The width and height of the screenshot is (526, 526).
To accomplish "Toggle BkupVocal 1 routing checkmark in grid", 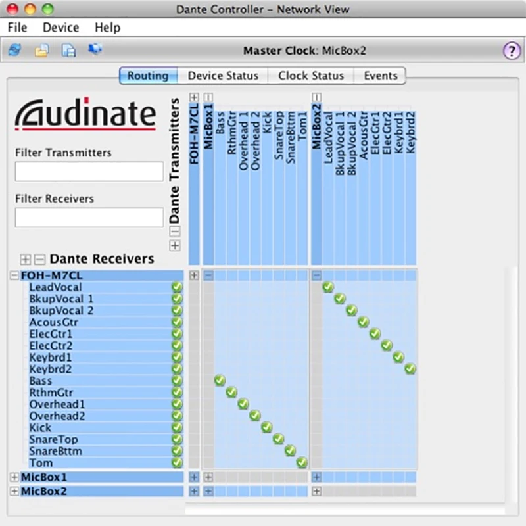I will coord(340,299).
